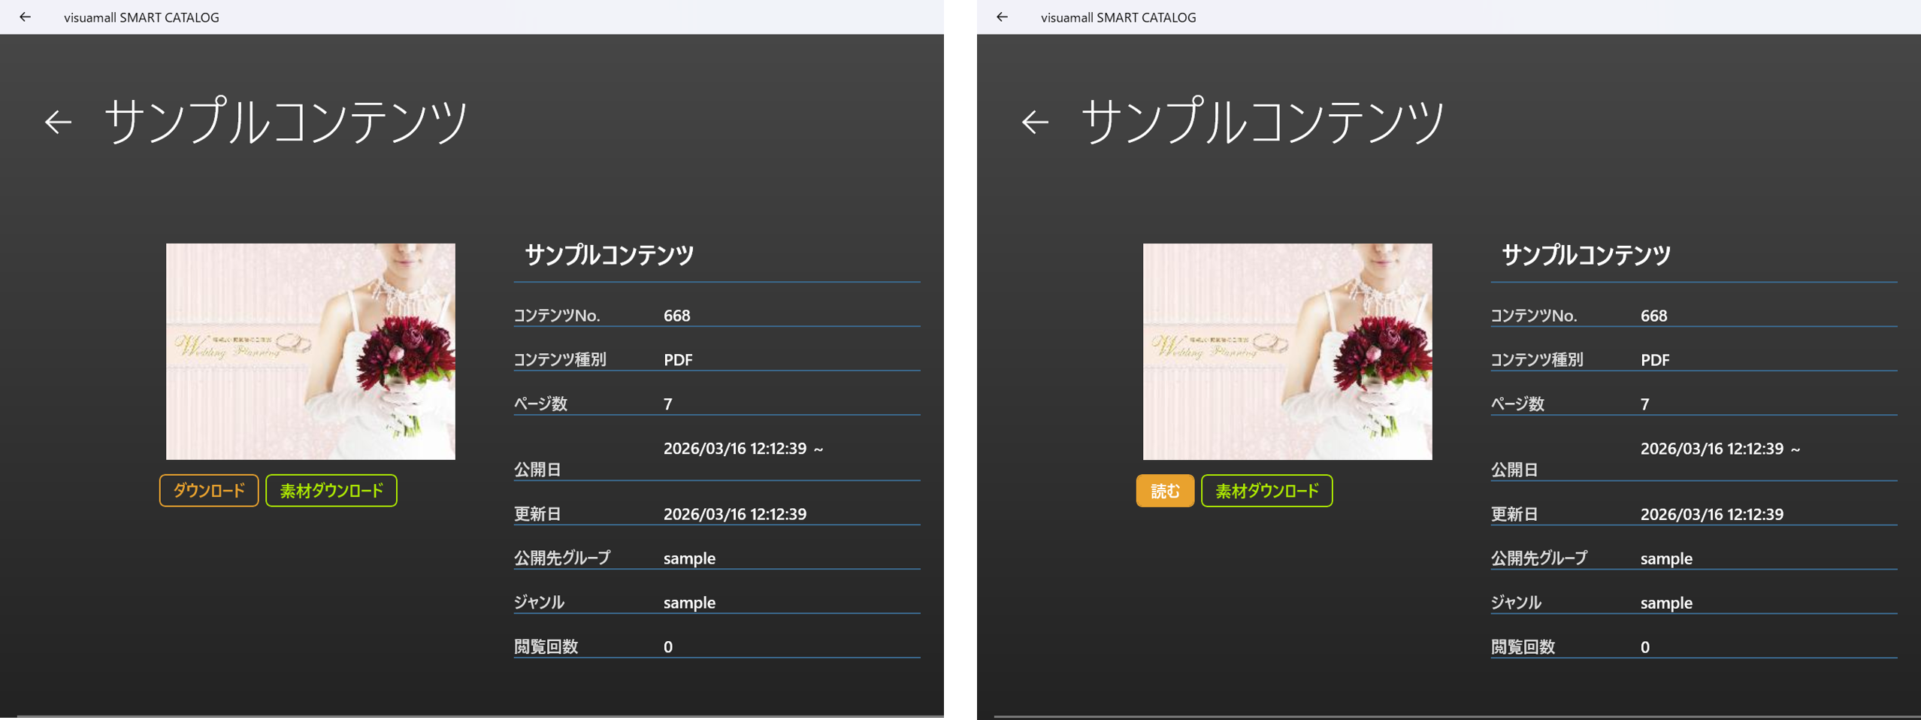Go back using large arrow above 読む button
Viewport: 1921px width, 720px height.
pyautogui.click(x=1035, y=122)
